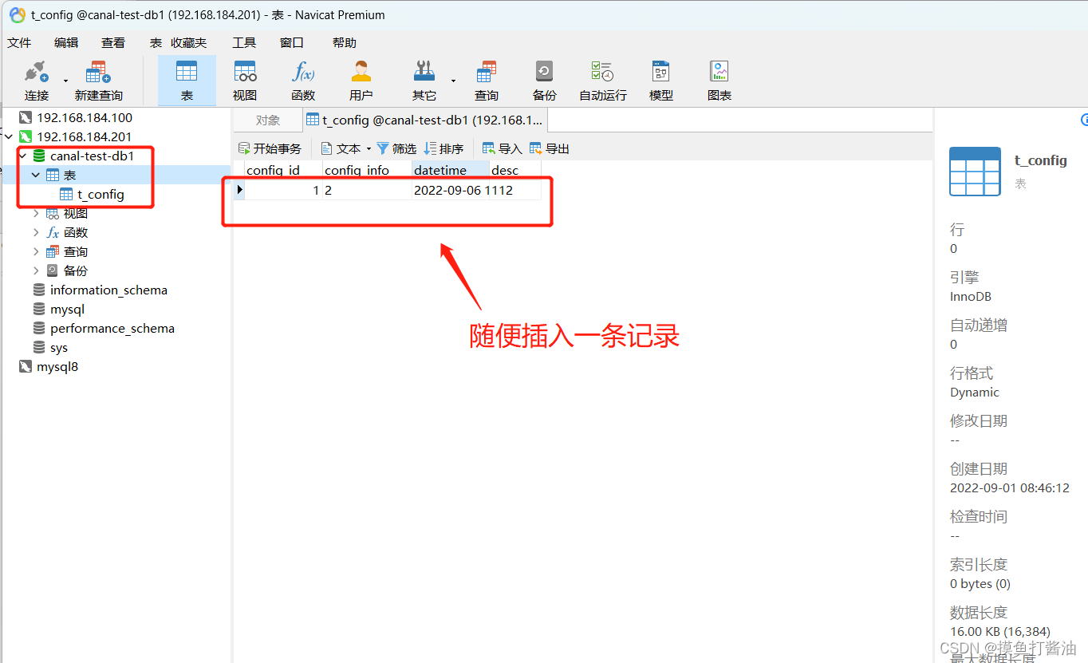Open the 自动运行 toolbar icon

tap(604, 80)
